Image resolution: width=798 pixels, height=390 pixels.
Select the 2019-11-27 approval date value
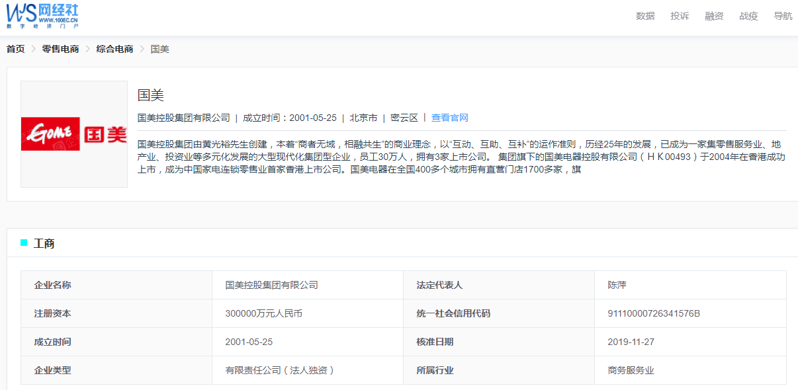coord(631,342)
